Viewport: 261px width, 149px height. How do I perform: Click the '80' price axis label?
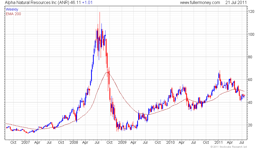(x=250, y=57)
